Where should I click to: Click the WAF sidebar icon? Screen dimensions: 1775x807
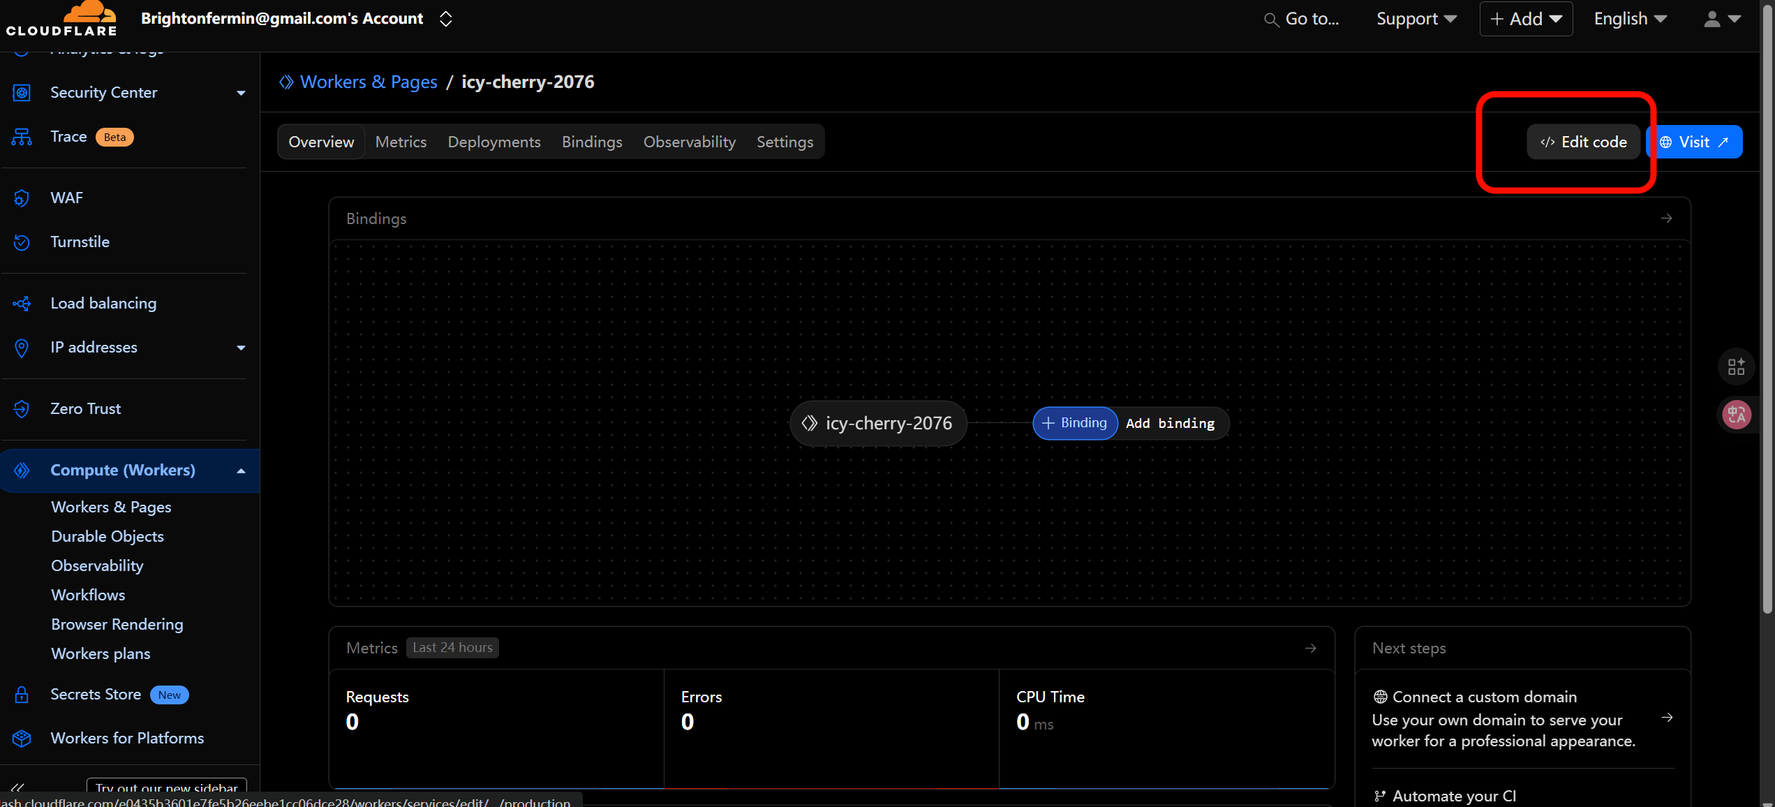[22, 198]
